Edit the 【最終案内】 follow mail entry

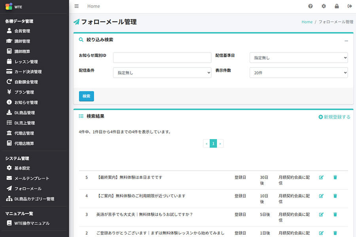pos(322,177)
